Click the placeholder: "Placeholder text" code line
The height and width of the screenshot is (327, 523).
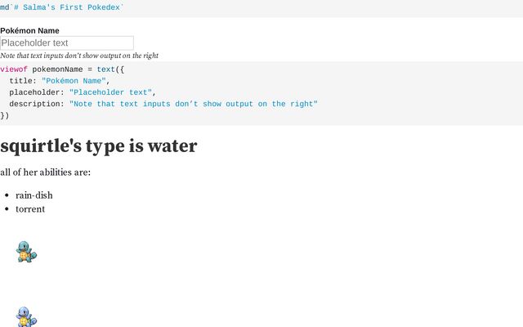(x=83, y=92)
